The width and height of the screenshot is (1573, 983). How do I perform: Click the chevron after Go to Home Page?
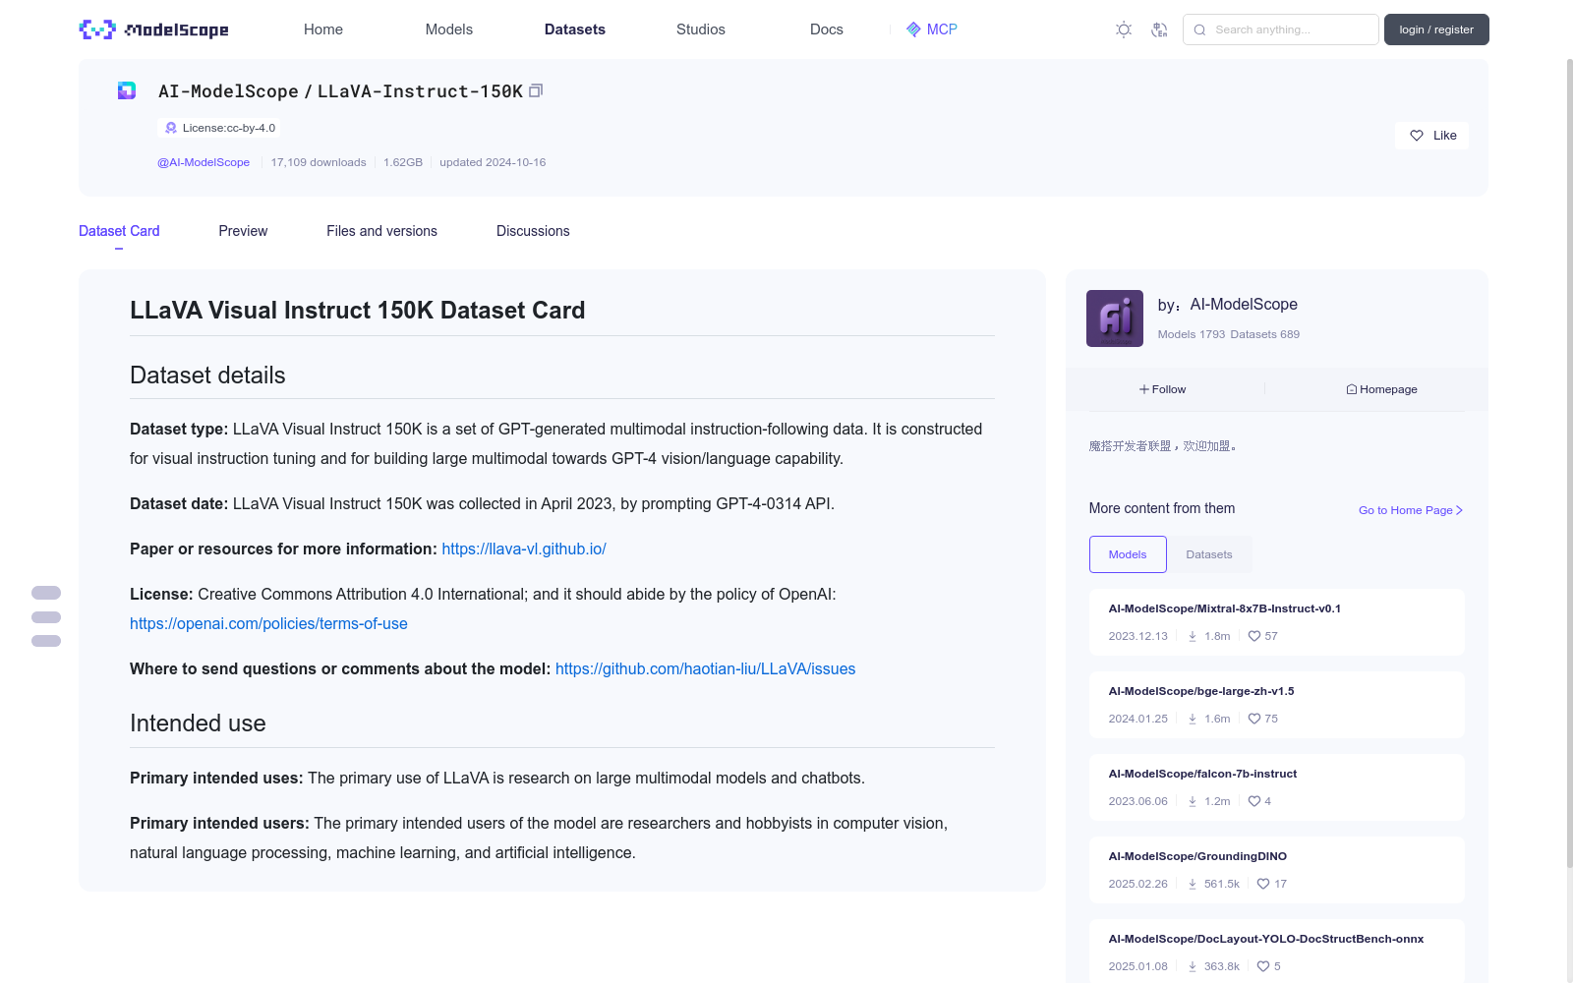click(x=1460, y=510)
